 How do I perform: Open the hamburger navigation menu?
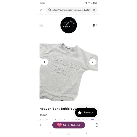(x=41, y=25)
